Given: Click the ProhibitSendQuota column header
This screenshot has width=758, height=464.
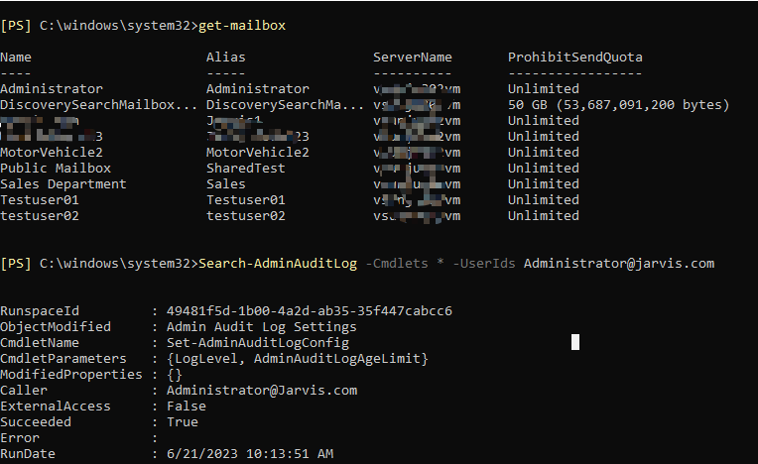Looking at the screenshot, I should (575, 57).
